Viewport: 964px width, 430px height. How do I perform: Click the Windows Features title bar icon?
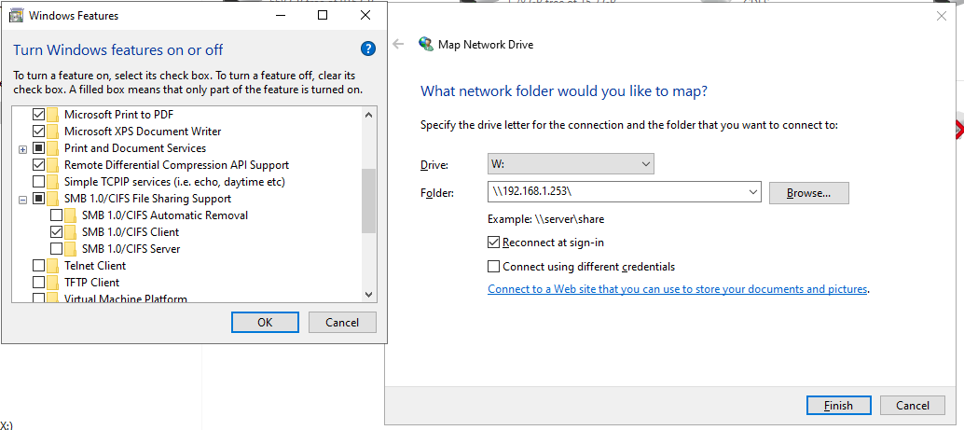(x=16, y=16)
